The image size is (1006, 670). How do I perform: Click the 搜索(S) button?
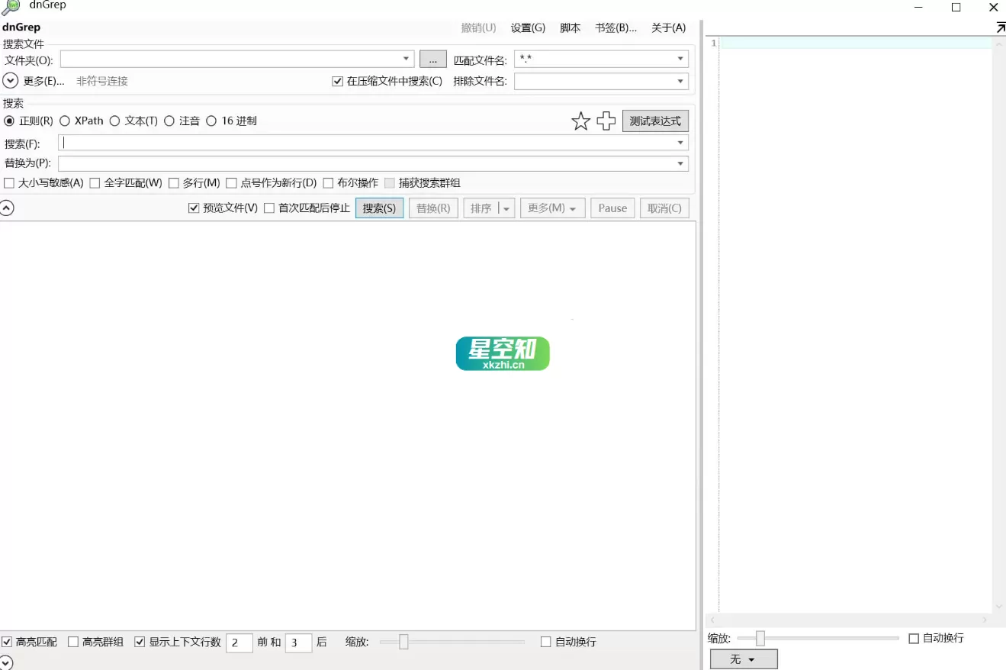(379, 208)
